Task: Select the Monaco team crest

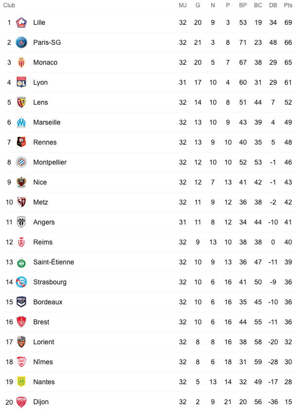Action: (21, 62)
